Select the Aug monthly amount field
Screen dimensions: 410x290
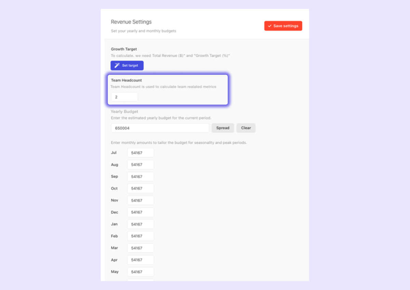click(x=140, y=165)
